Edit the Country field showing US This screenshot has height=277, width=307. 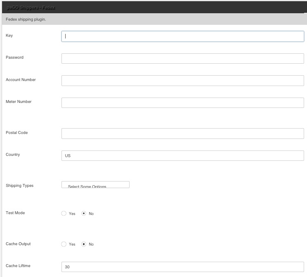click(x=183, y=156)
